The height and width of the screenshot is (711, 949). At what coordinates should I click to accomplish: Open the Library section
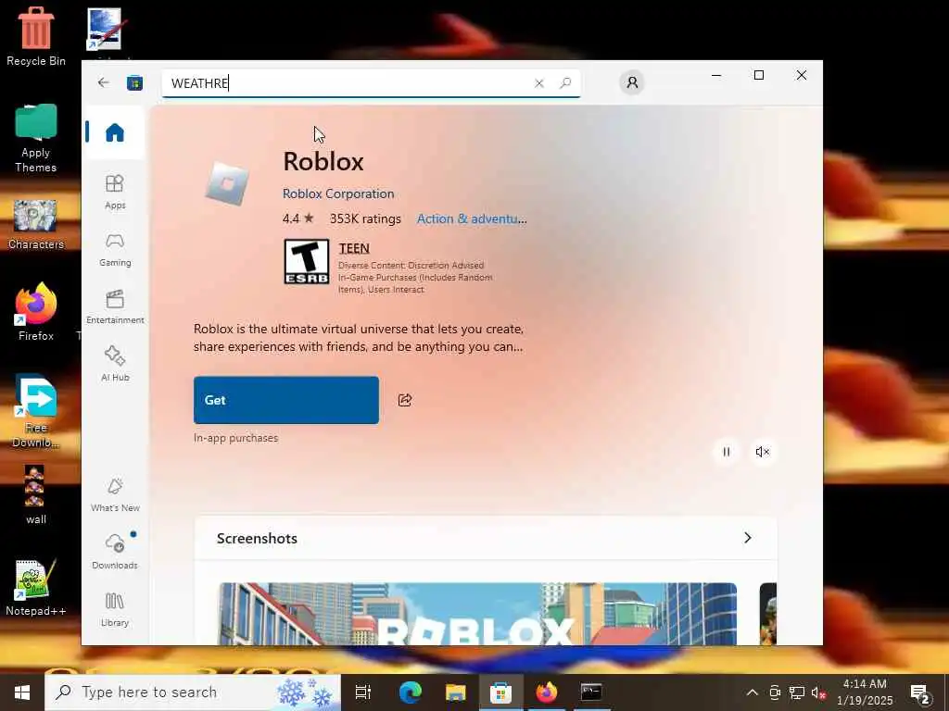point(114,609)
